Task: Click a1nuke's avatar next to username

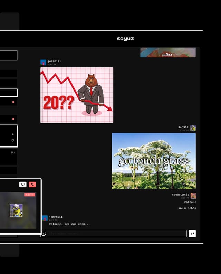Action: tap(193, 128)
